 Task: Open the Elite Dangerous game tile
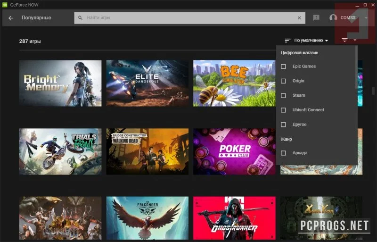148,83
